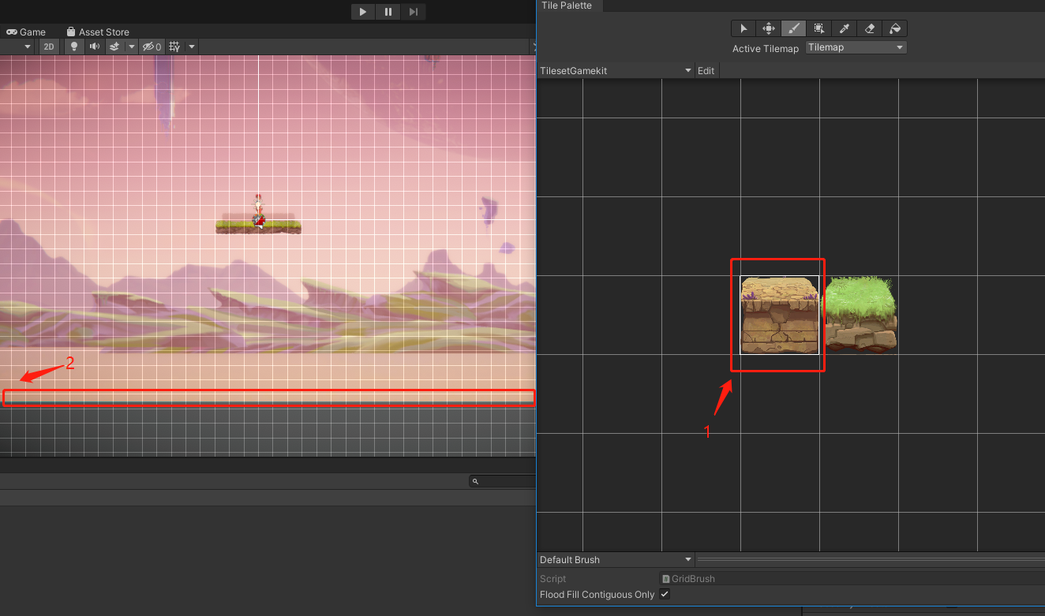
Task: Toggle scene audio in the Scene view toolbar
Action: pos(94,46)
